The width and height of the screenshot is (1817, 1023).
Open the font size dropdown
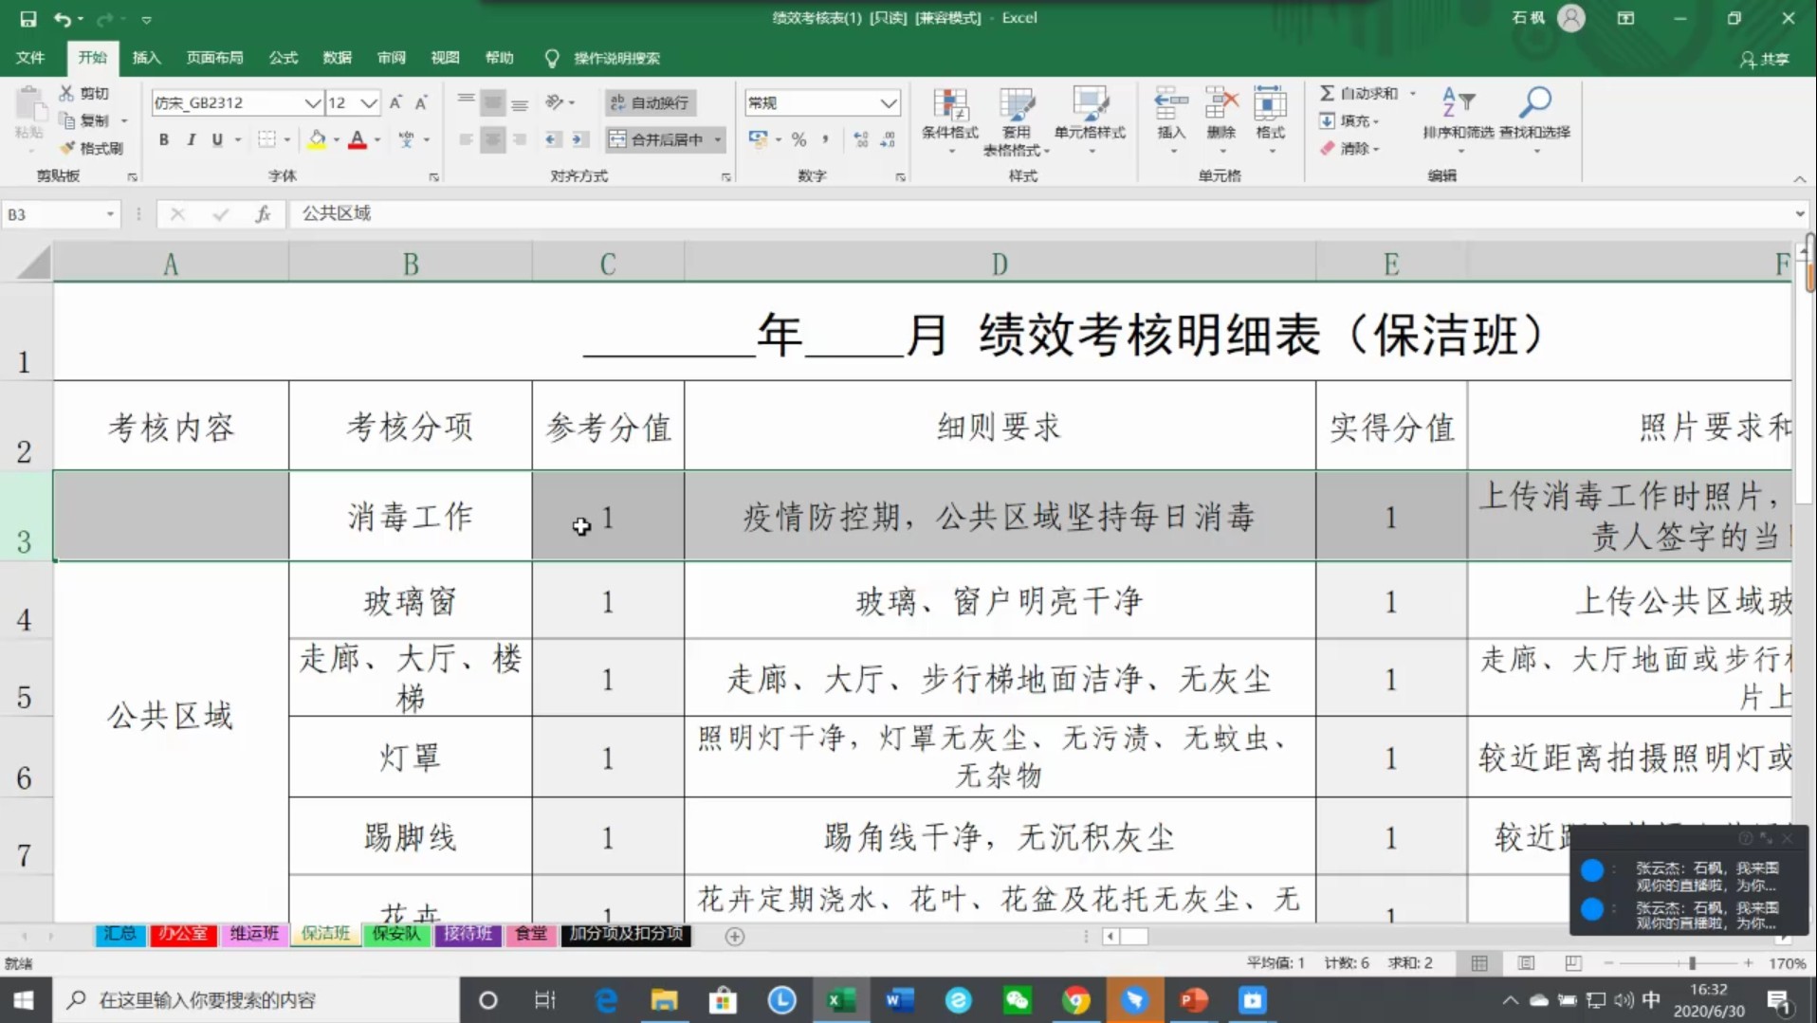369,102
